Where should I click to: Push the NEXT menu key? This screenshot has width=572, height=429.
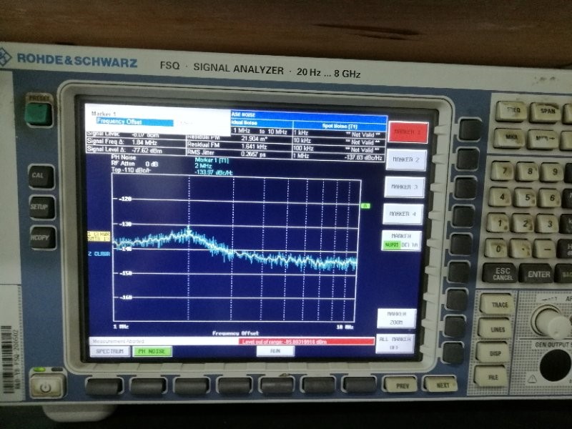(440, 385)
